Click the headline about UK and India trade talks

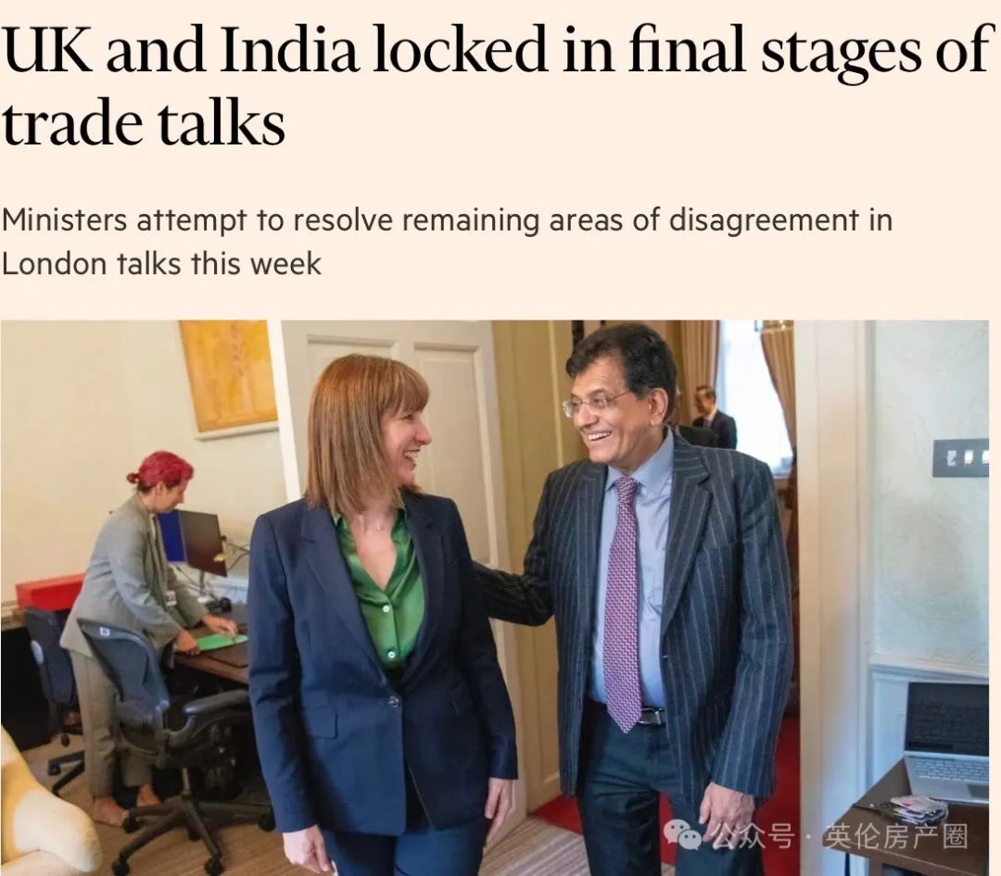[495, 85]
